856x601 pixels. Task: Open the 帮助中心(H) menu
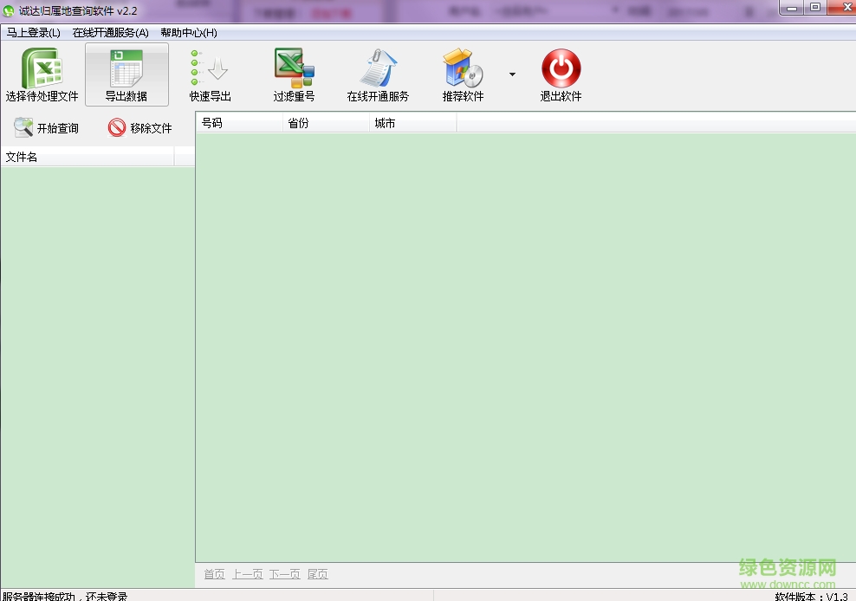click(188, 33)
